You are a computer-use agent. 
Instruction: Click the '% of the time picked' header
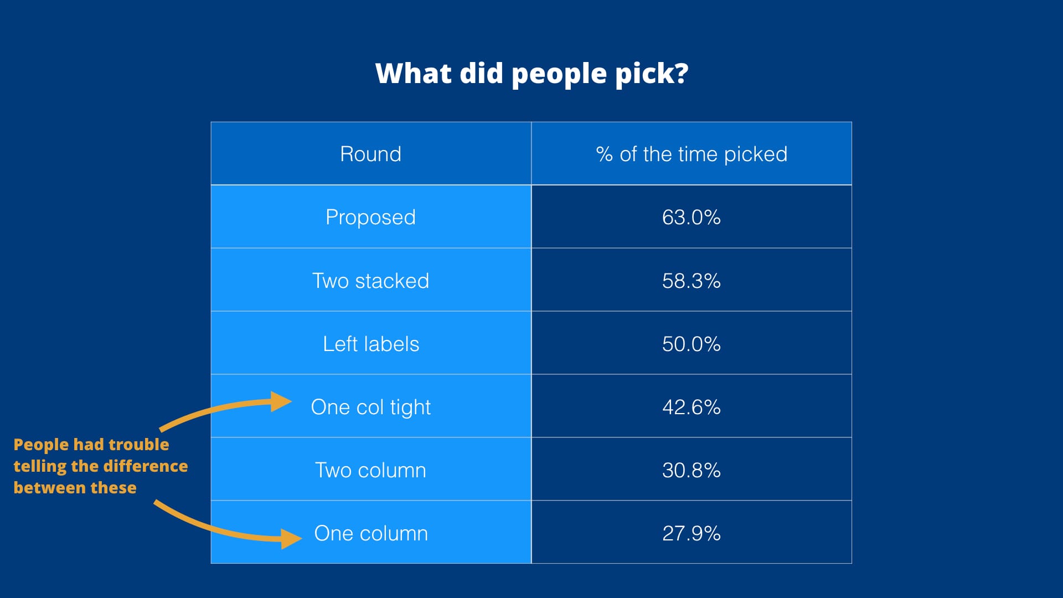tap(691, 154)
